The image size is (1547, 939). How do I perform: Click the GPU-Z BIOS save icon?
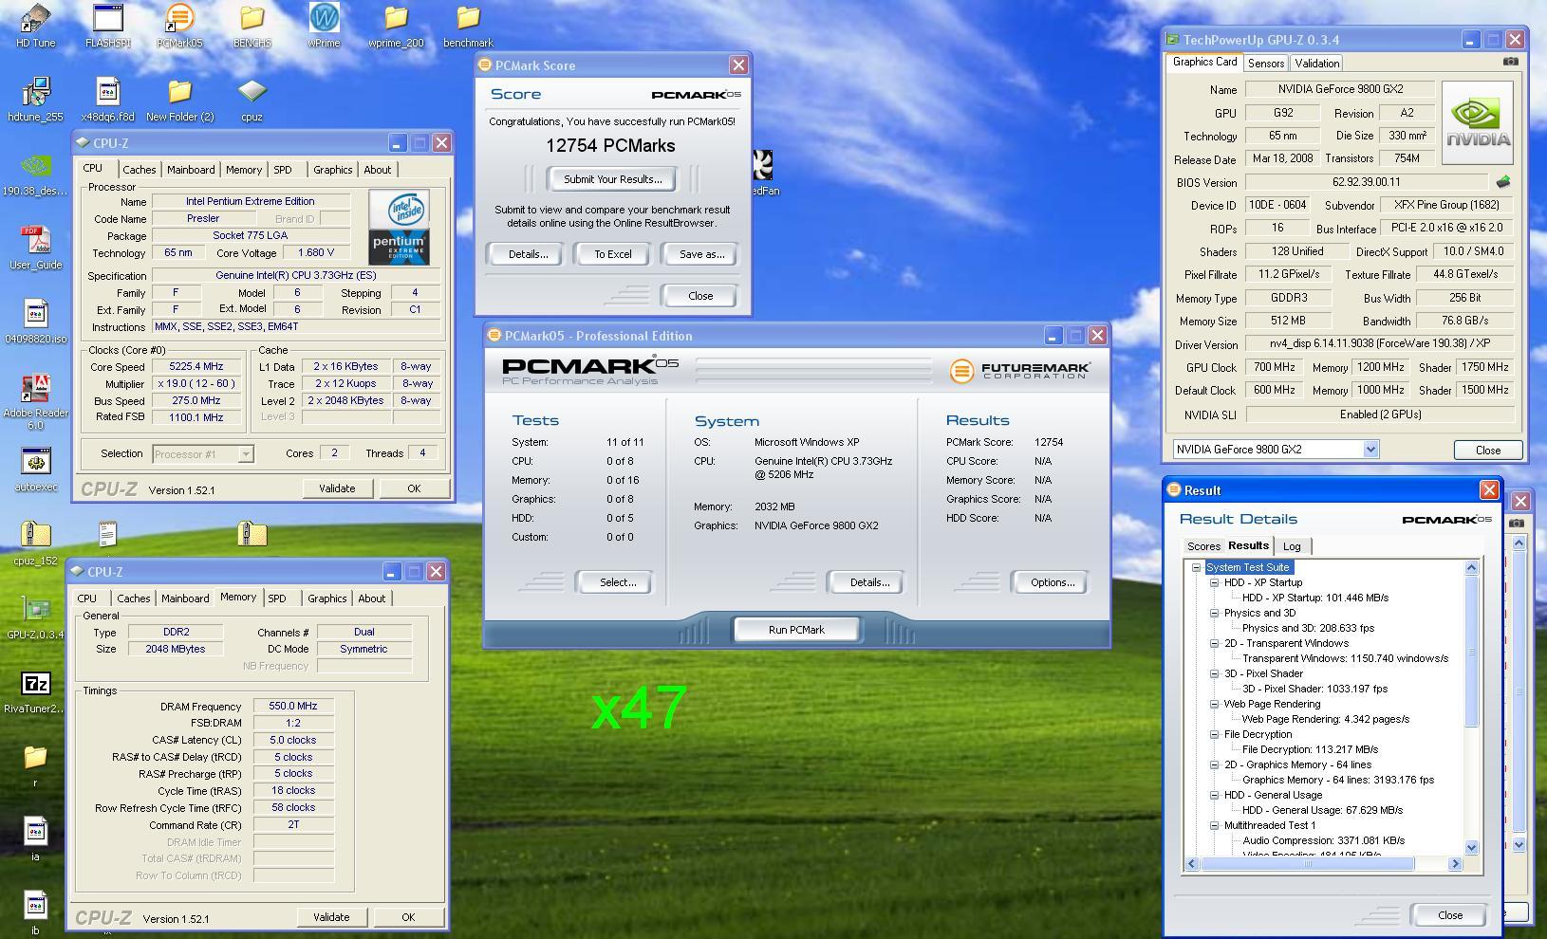[x=1503, y=181]
